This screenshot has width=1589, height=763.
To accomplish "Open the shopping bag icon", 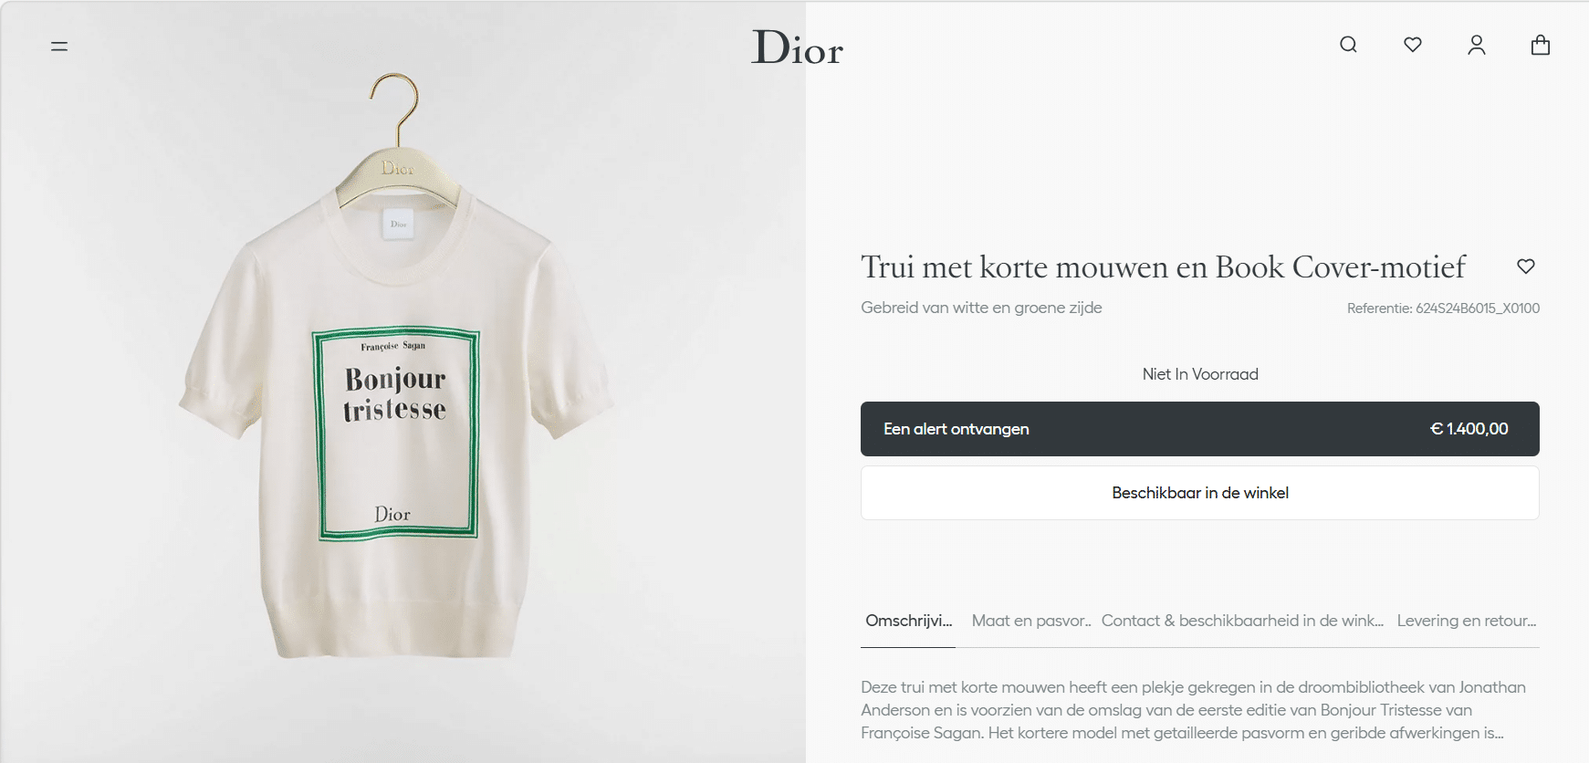I will [1541, 45].
